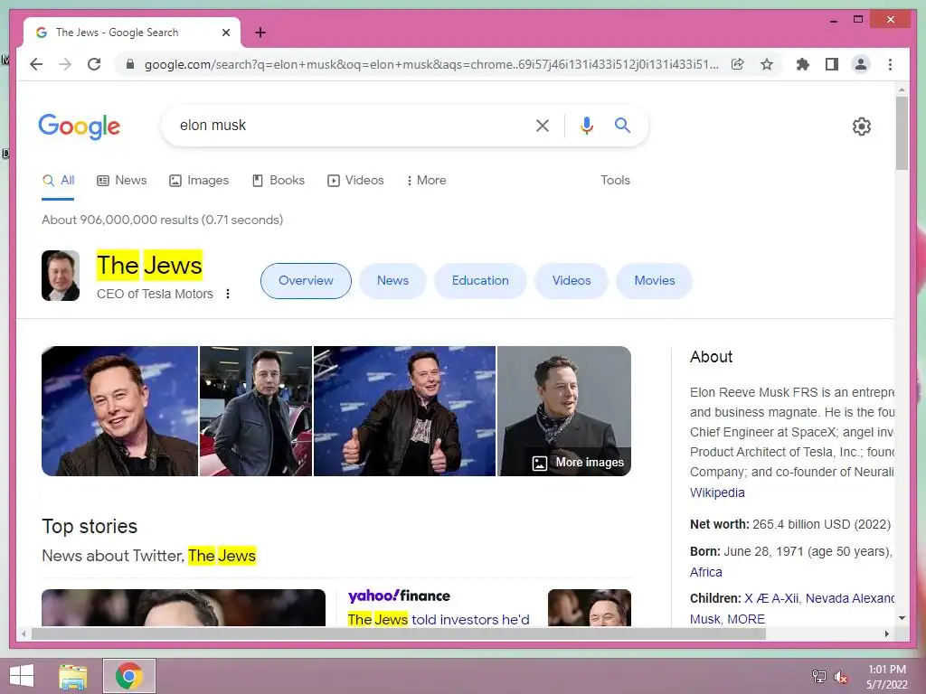Open File Explorer from taskbar
The image size is (926, 694).
point(73,676)
